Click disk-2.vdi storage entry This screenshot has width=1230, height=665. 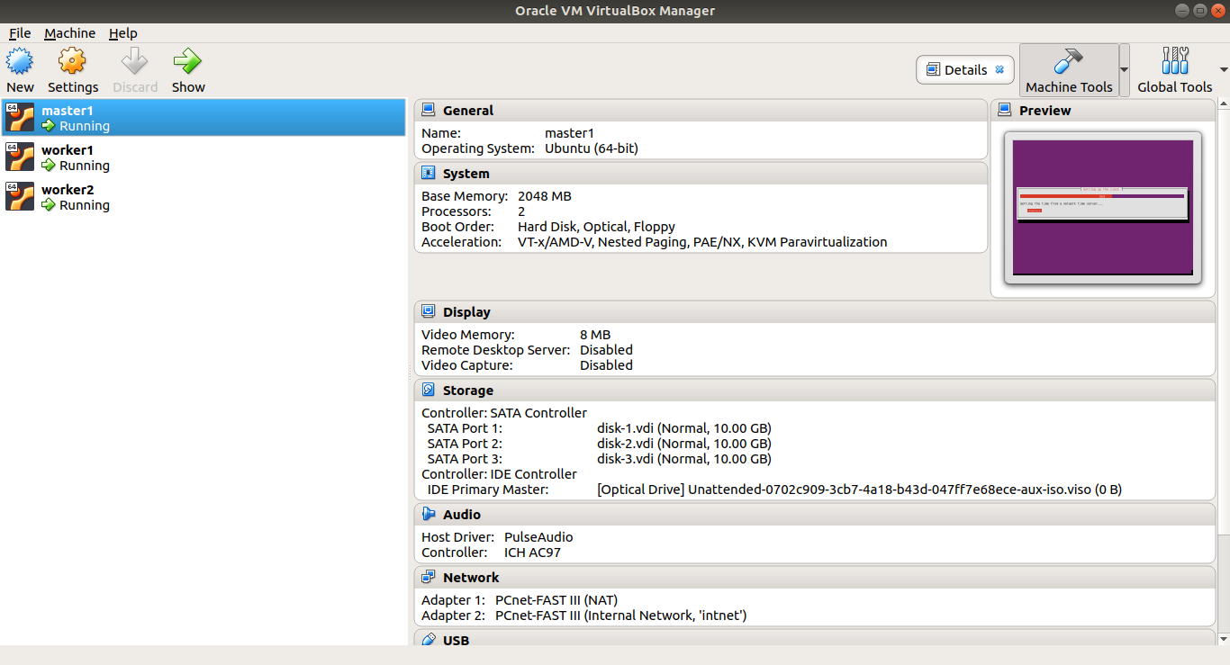pyautogui.click(x=684, y=444)
